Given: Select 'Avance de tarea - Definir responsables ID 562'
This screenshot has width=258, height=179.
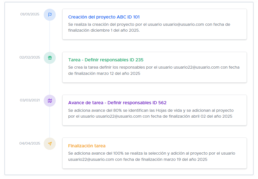Looking at the screenshot, I should click(117, 103).
